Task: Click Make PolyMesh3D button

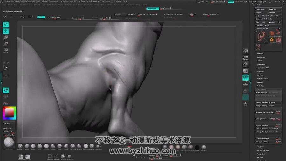Action: 270,16
